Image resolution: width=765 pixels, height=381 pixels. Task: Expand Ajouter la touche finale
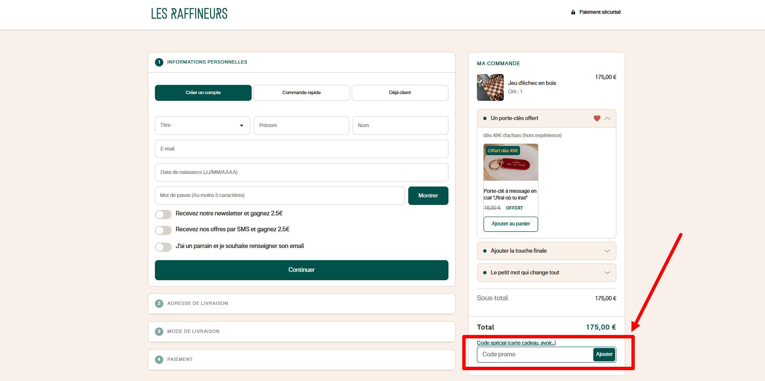[546, 251]
